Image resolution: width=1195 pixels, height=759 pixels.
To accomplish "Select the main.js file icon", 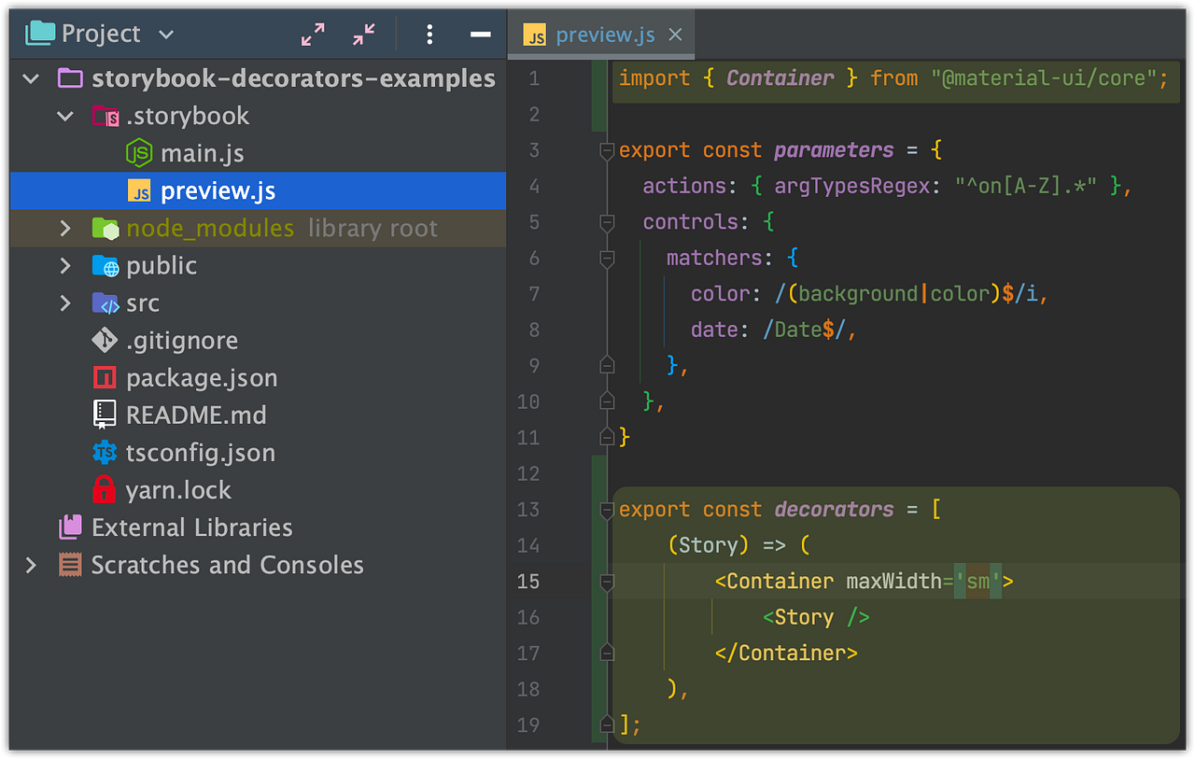I will [x=137, y=153].
